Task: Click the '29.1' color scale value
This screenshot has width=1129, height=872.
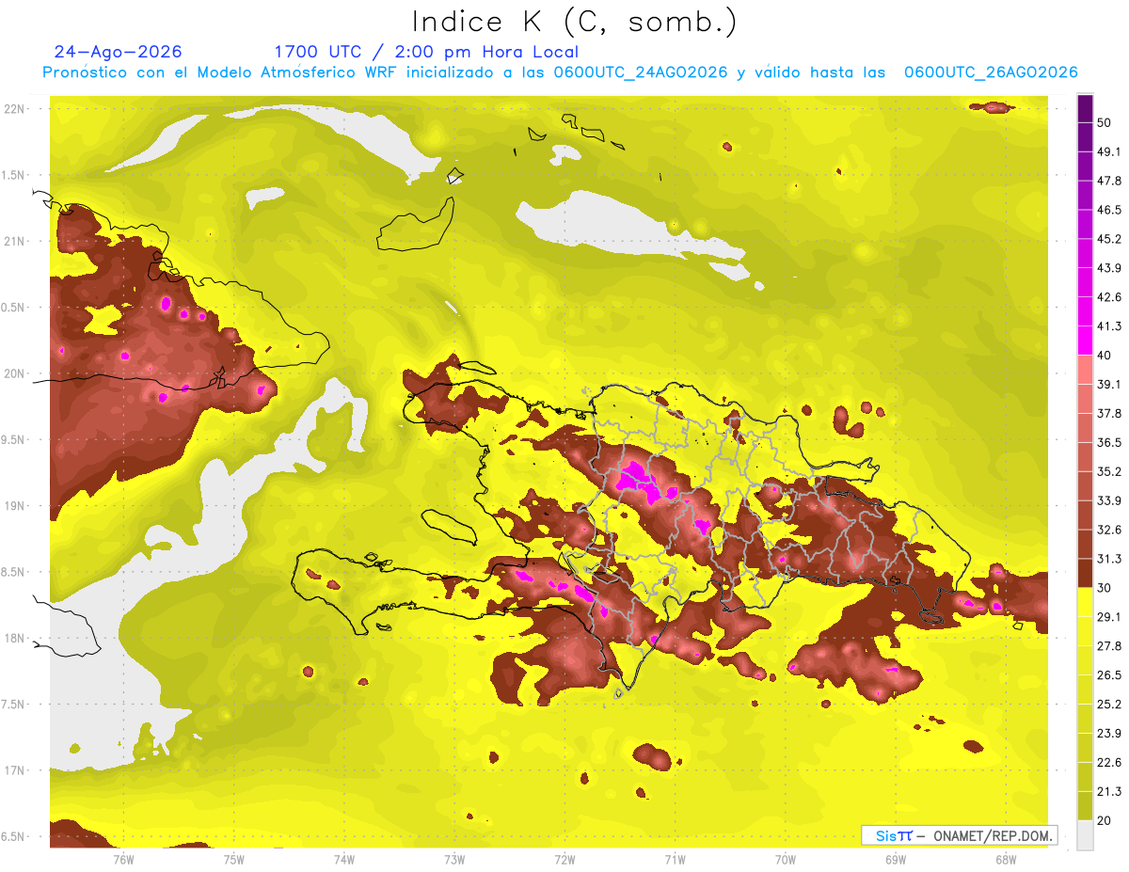Action: pyautogui.click(x=1109, y=617)
